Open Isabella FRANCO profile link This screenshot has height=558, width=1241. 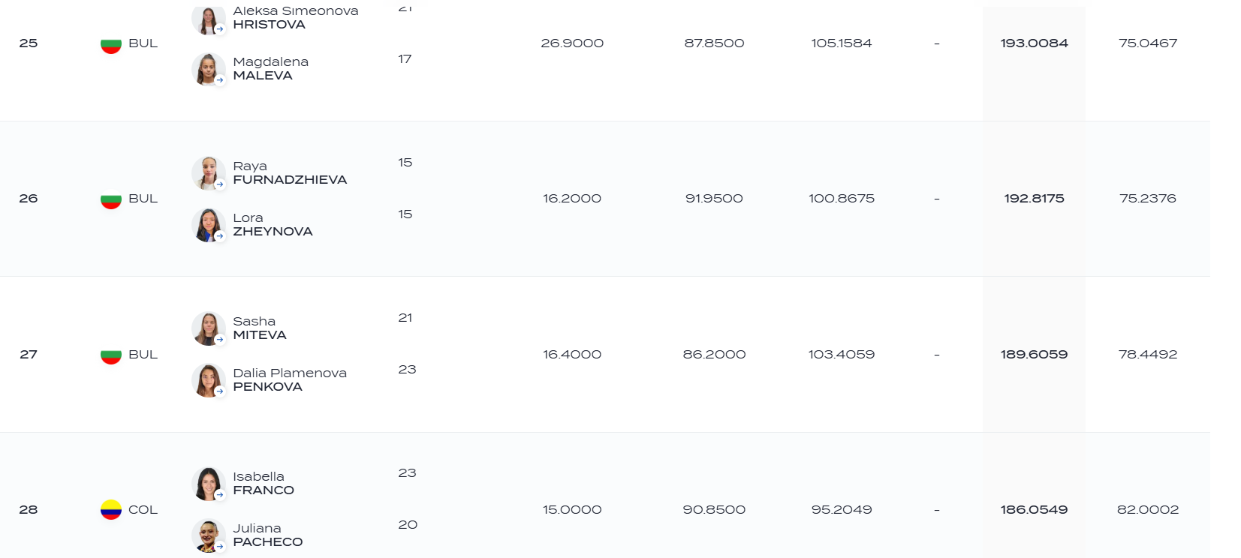pos(264,483)
